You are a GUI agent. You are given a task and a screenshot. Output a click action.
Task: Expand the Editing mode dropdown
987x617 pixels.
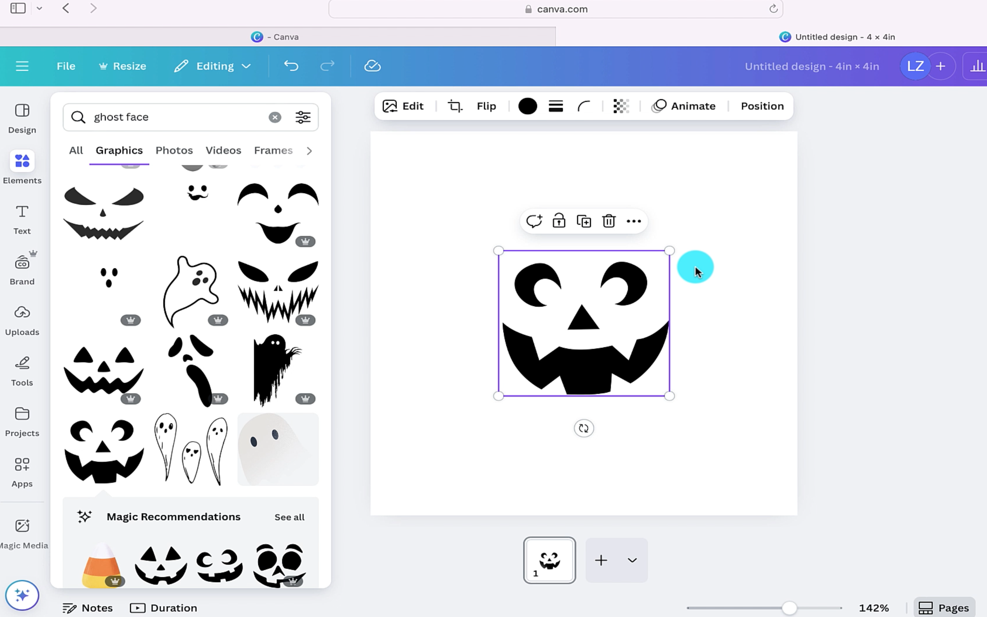pyautogui.click(x=247, y=66)
